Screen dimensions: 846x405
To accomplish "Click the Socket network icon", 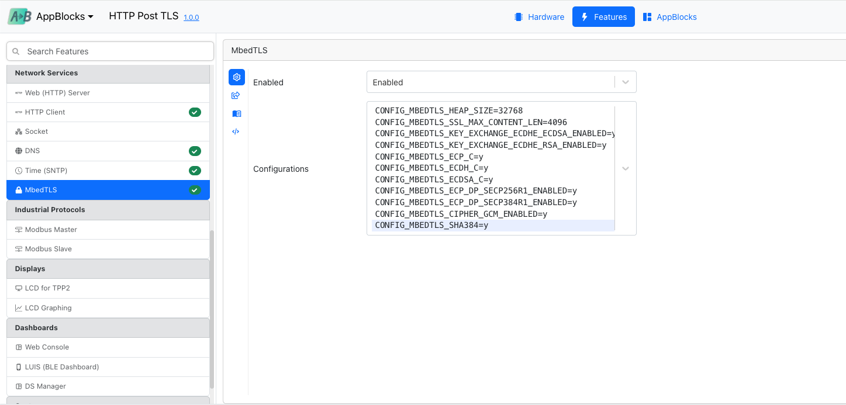I will pyautogui.click(x=19, y=131).
